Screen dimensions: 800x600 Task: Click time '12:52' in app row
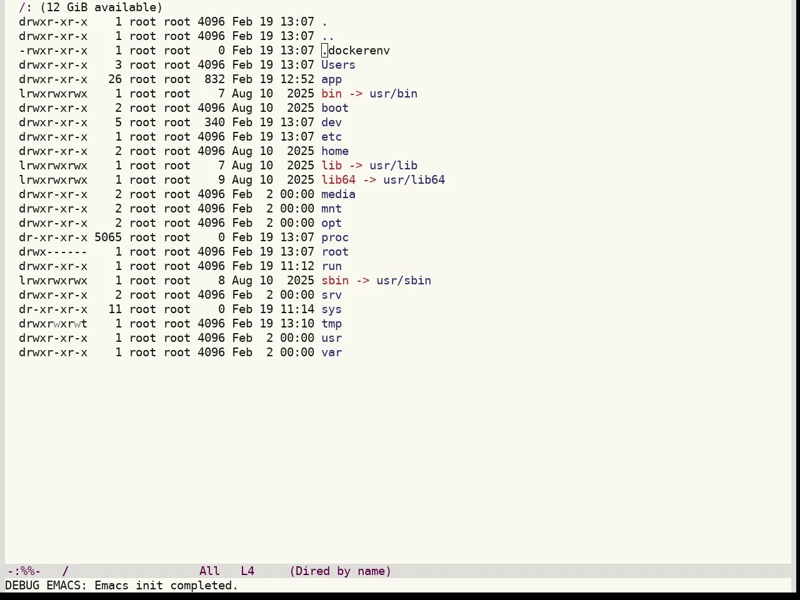297,79
